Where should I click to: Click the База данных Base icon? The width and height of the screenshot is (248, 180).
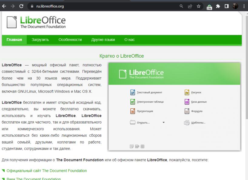[187, 102]
